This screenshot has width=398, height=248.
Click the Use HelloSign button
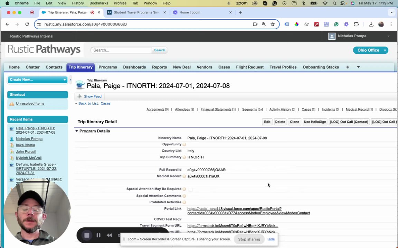point(315,122)
